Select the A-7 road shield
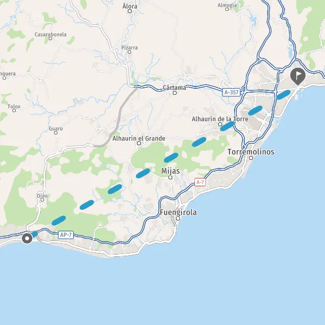Viewport: 325px width, 325px height. point(200,182)
